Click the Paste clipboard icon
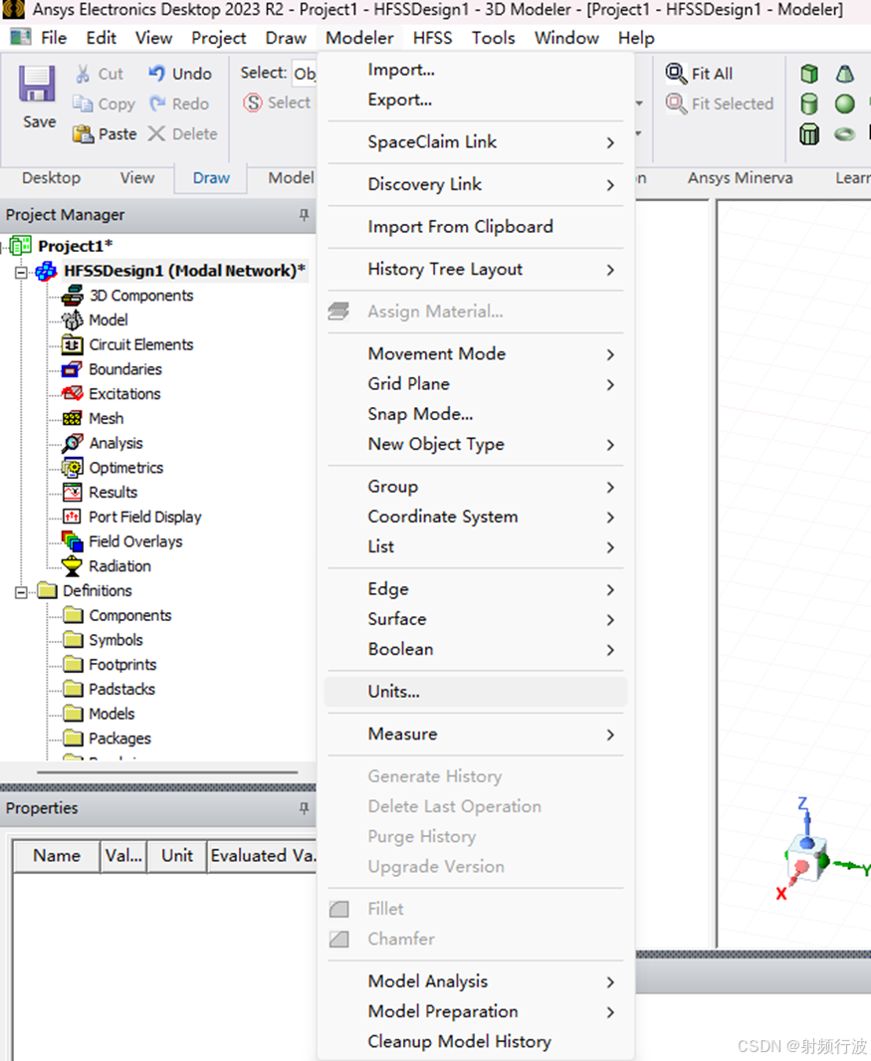Viewport: 871px width, 1061px height. [83, 134]
